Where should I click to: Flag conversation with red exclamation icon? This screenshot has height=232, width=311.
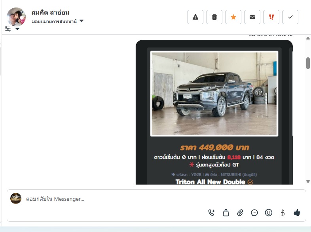pos(271,17)
